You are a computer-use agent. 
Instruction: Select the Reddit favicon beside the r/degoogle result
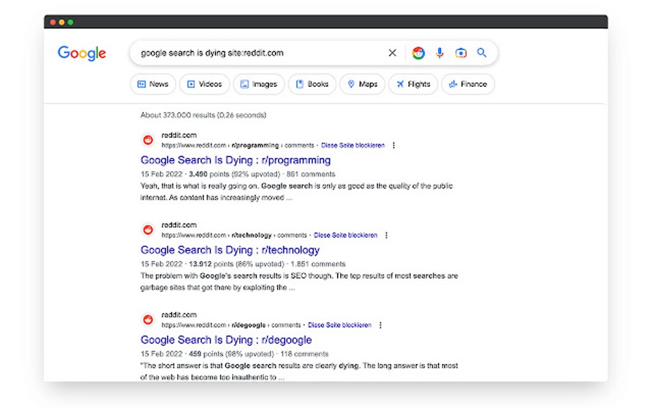point(148,319)
